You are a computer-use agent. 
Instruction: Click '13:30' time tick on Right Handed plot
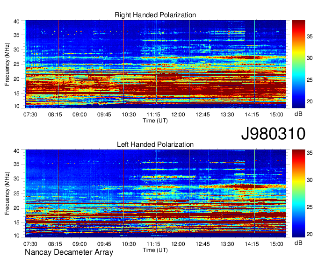(x=227, y=115)
